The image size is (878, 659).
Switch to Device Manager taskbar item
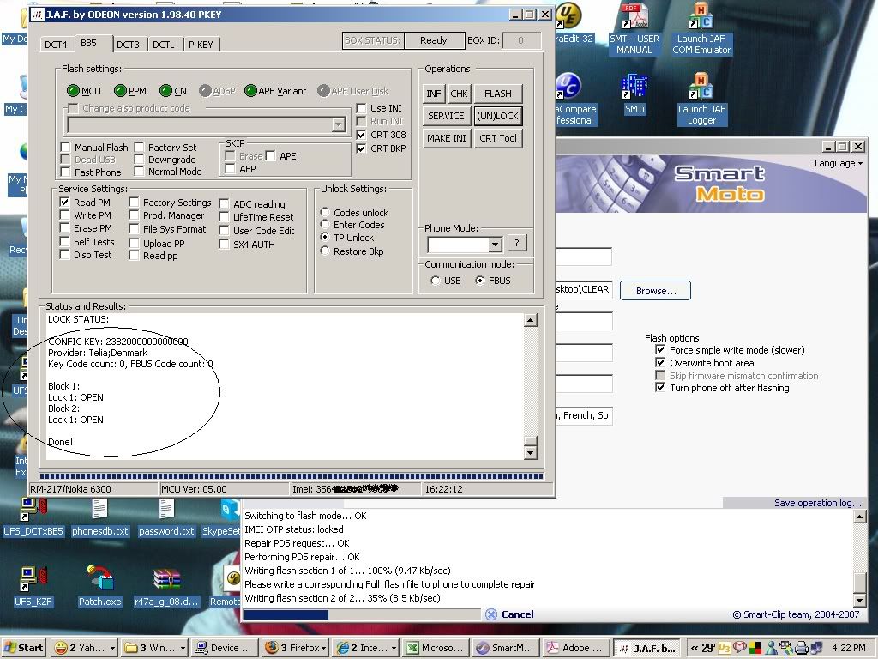tap(226, 648)
